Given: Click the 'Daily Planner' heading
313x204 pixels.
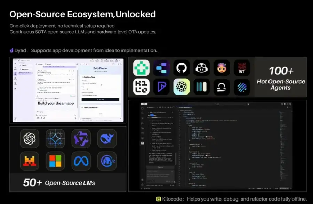Looking at the screenshot, I should pyautogui.click(x=101, y=68).
